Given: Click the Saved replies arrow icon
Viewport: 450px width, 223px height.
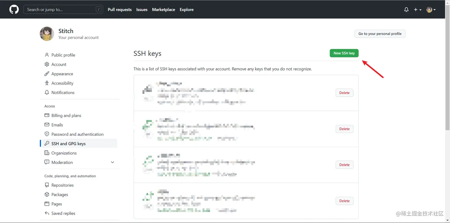Looking at the screenshot, I should point(47,213).
